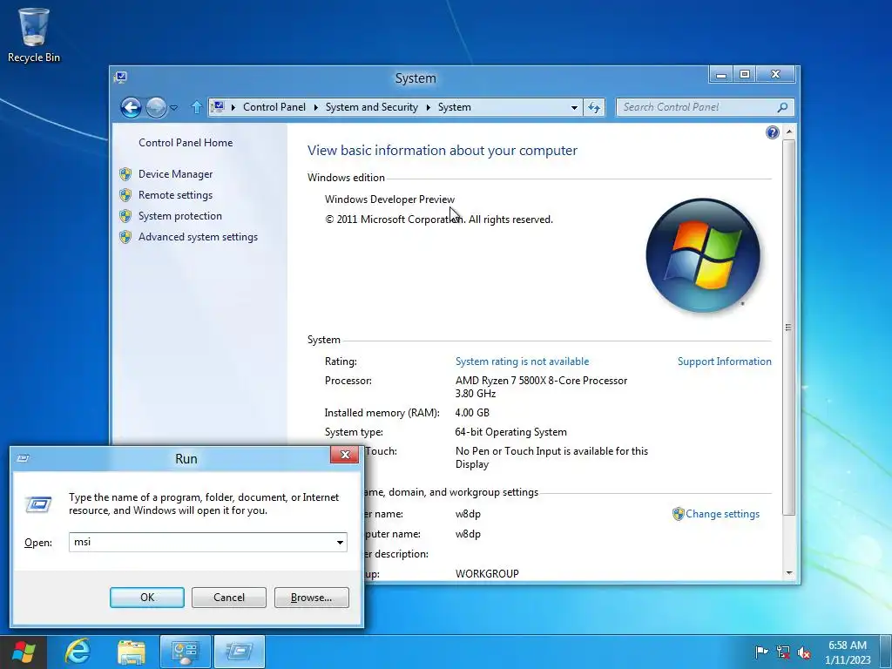Select text AMD Ryzen 7 5800X 8-Core Processor

pyautogui.click(x=541, y=381)
